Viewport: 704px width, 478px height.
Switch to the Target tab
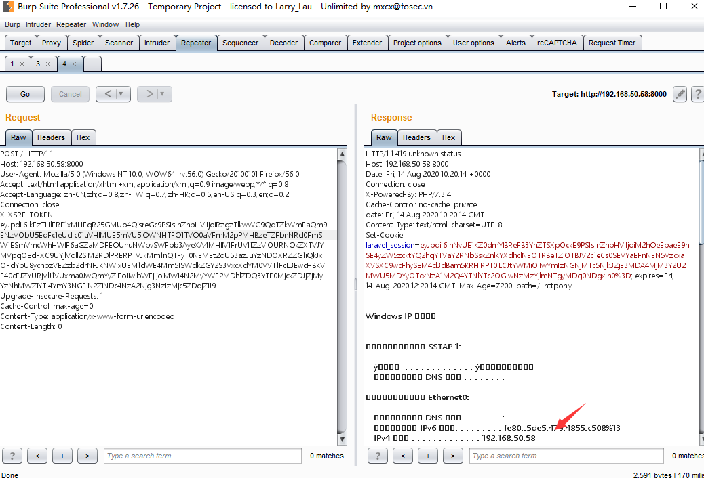tap(20, 43)
